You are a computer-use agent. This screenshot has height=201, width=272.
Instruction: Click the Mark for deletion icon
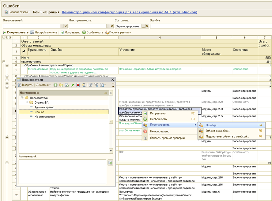click(78, 85)
